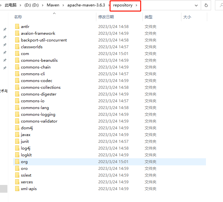Select the backport-util-concurrent folder name

pyautogui.click(x=44, y=40)
